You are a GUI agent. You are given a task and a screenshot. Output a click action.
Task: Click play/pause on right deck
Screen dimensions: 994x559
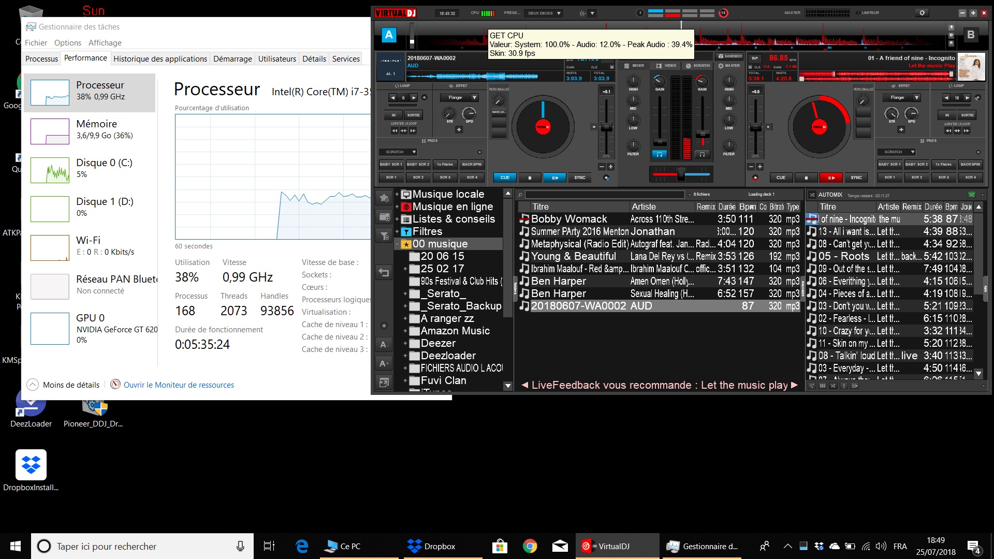[x=831, y=178]
